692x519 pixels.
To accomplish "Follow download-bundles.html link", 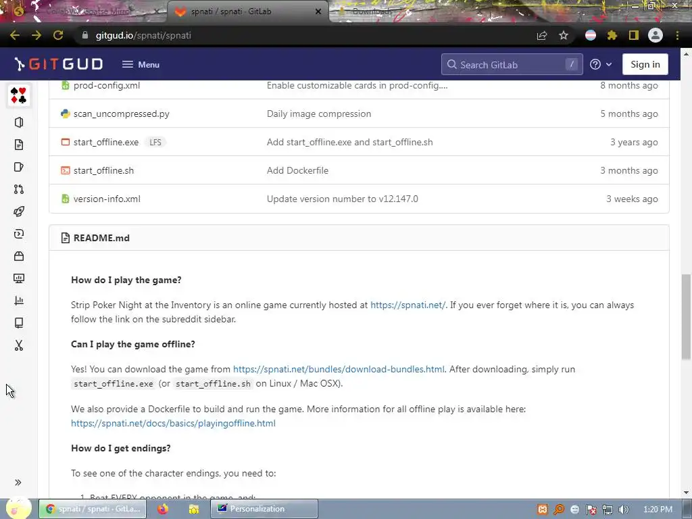I will pyautogui.click(x=339, y=369).
